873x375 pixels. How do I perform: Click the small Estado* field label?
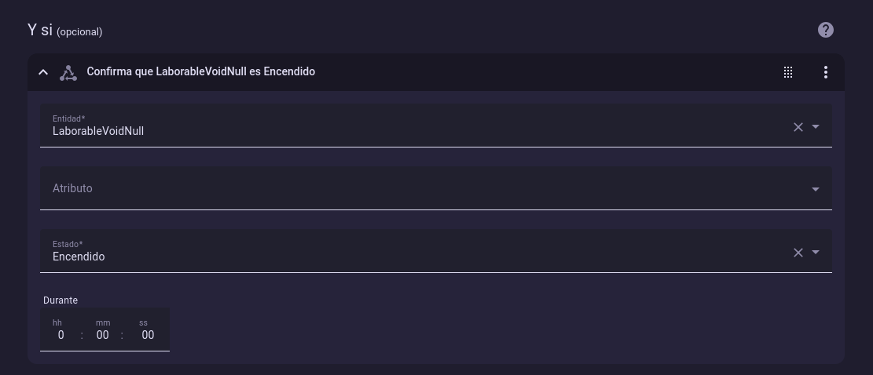tap(68, 244)
